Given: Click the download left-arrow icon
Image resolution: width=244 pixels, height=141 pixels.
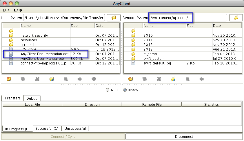Looking at the screenshot, I should [201, 79].
